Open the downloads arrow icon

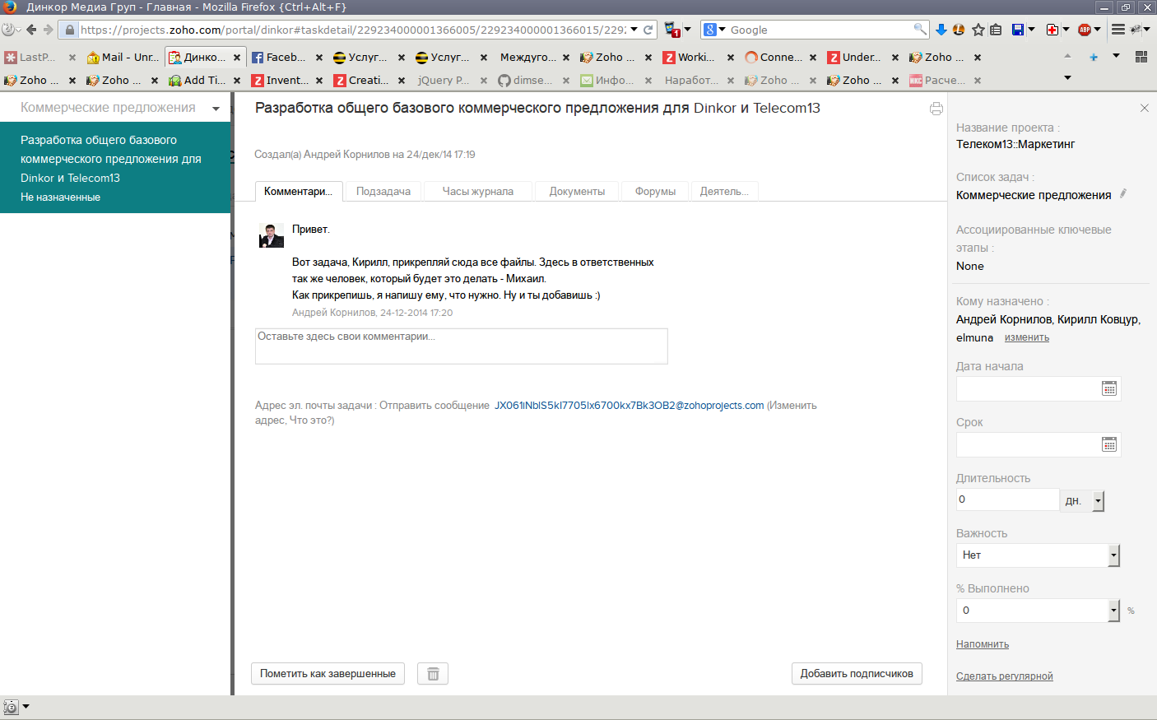click(x=941, y=30)
